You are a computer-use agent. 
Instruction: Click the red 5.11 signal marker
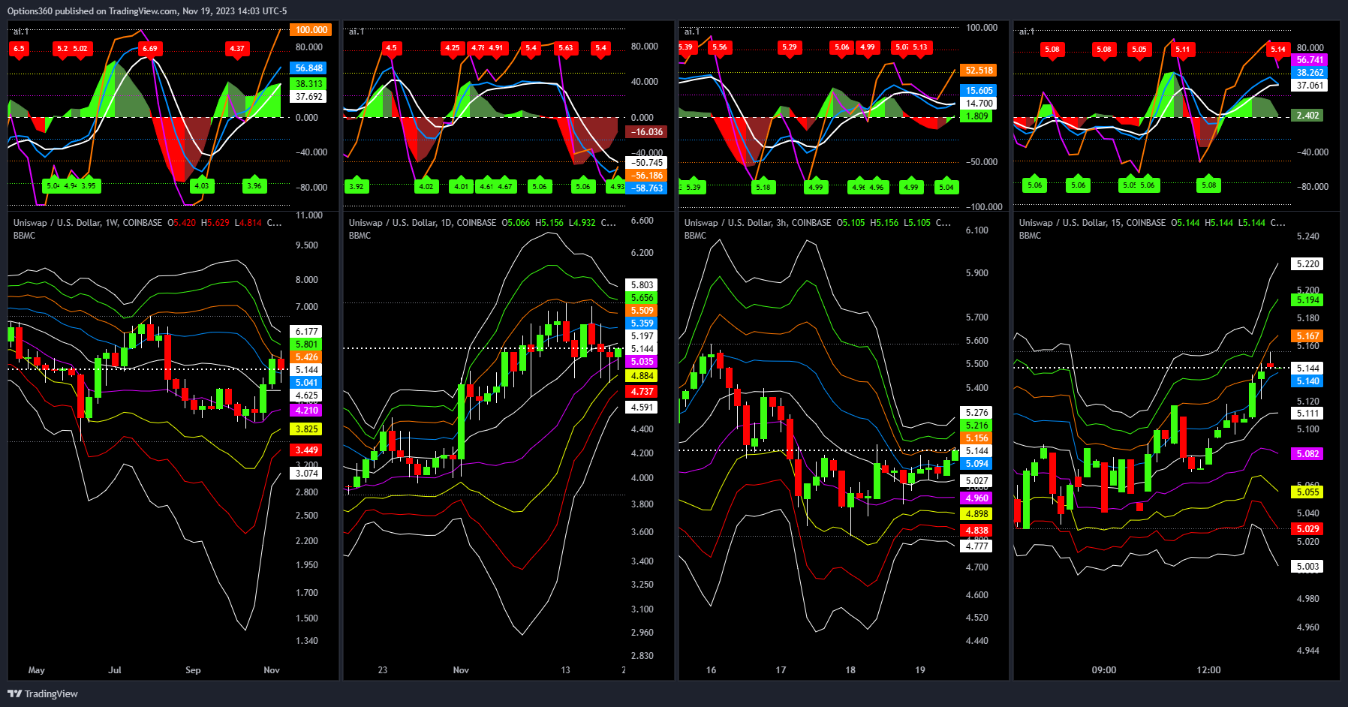click(1183, 50)
